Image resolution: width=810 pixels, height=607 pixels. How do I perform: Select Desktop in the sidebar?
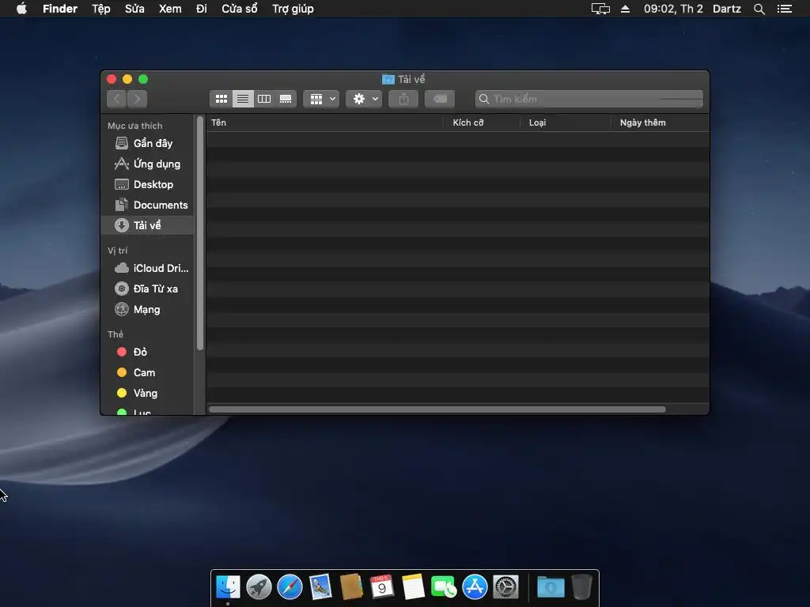[148, 184]
